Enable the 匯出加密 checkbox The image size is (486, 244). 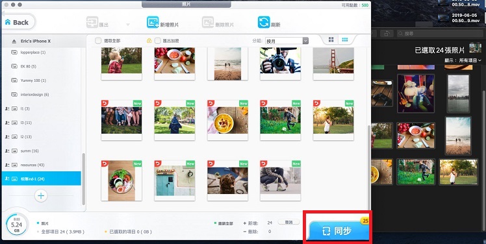[158, 41]
